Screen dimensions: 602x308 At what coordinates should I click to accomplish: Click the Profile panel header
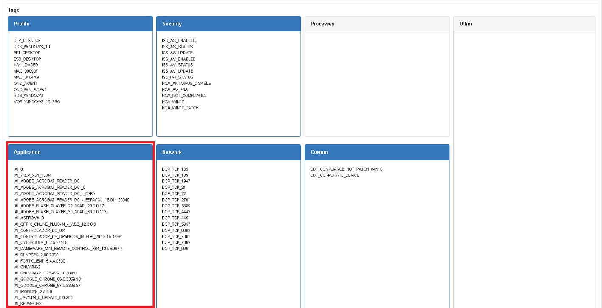pos(80,24)
